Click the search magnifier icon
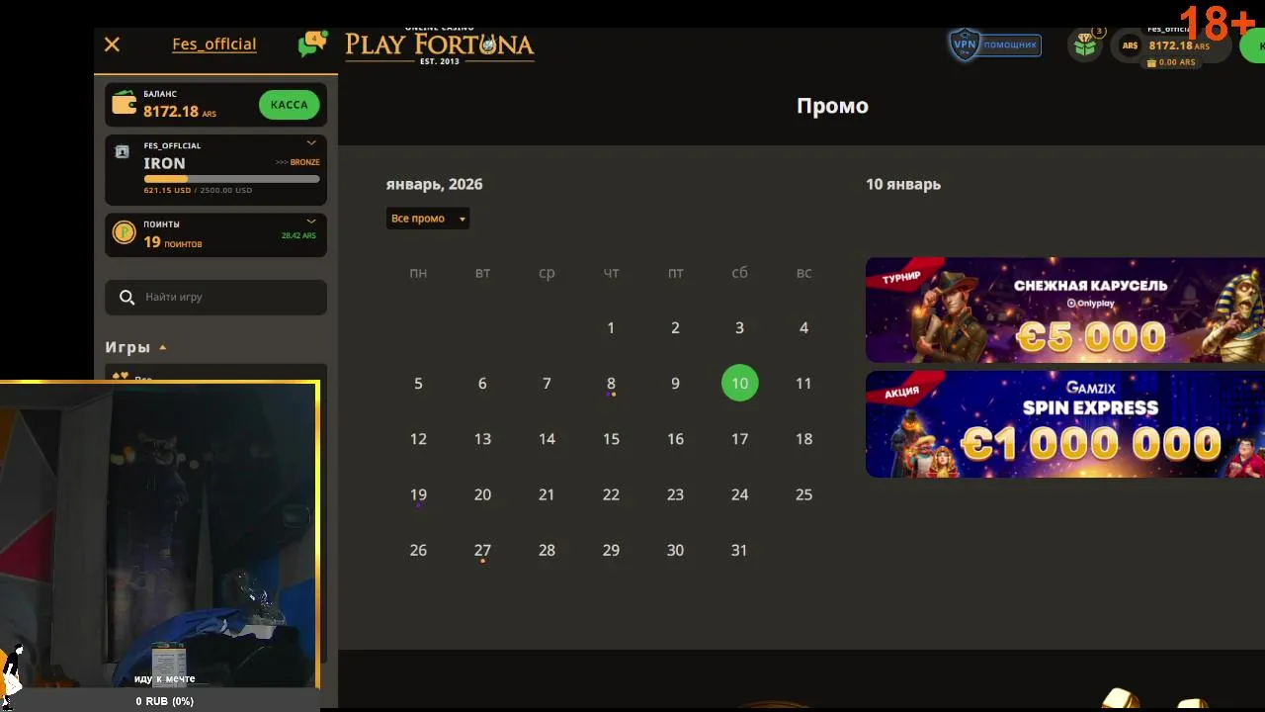Viewport: 1265px width, 712px height. coord(126,297)
